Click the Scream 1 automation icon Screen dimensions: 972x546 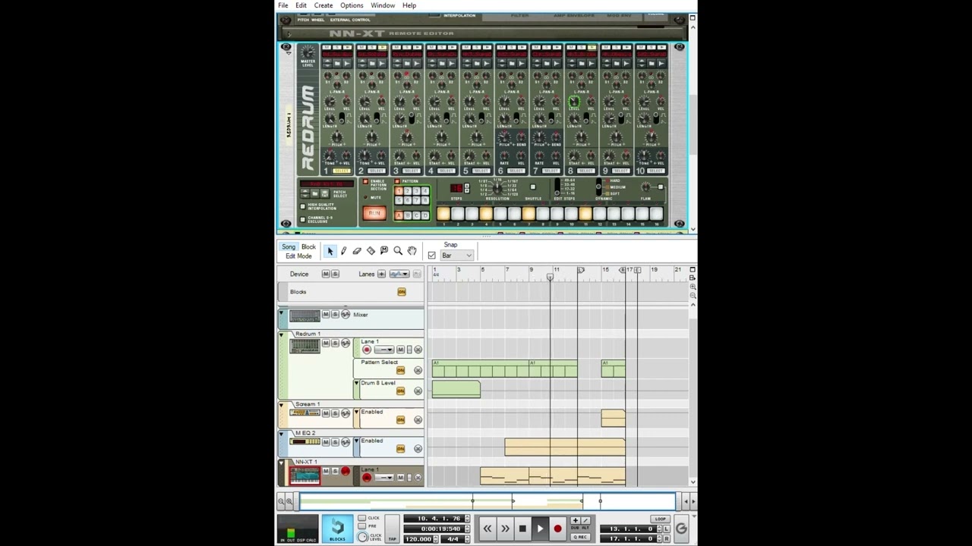346,413
